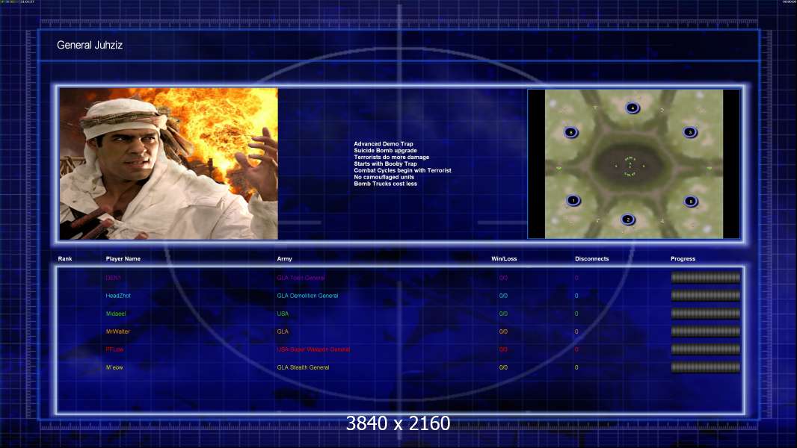
Task: Click HeadZhot's loading progress bar
Action: coord(706,295)
